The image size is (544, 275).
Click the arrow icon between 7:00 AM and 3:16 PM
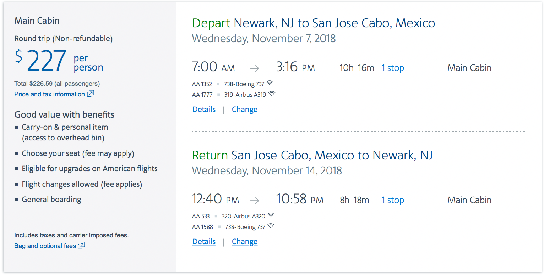[x=254, y=68]
